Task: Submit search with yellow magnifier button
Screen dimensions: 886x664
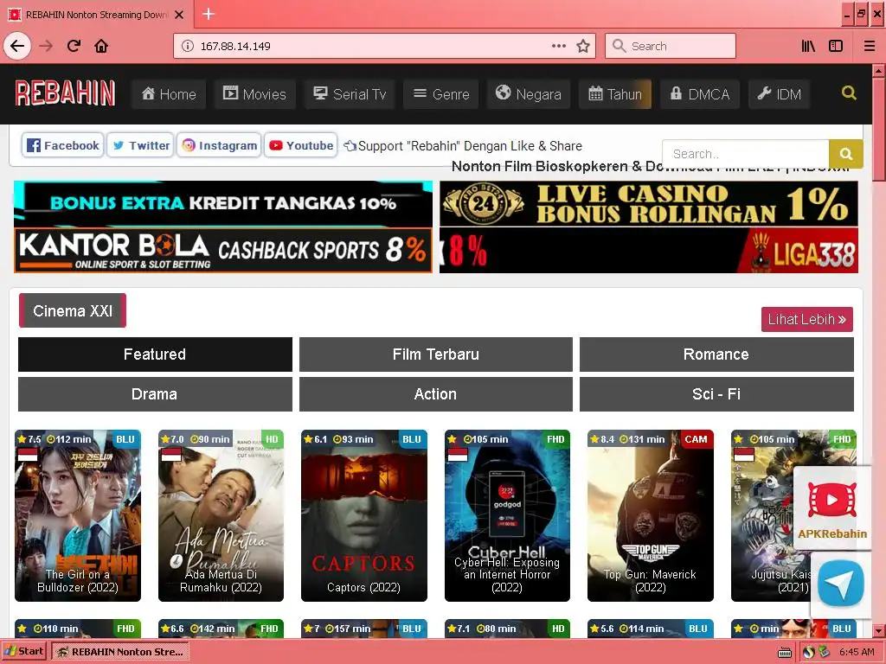Action: point(846,154)
